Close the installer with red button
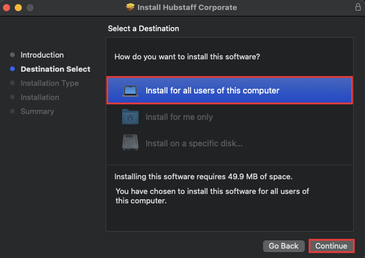The width and height of the screenshot is (365, 258). point(6,8)
